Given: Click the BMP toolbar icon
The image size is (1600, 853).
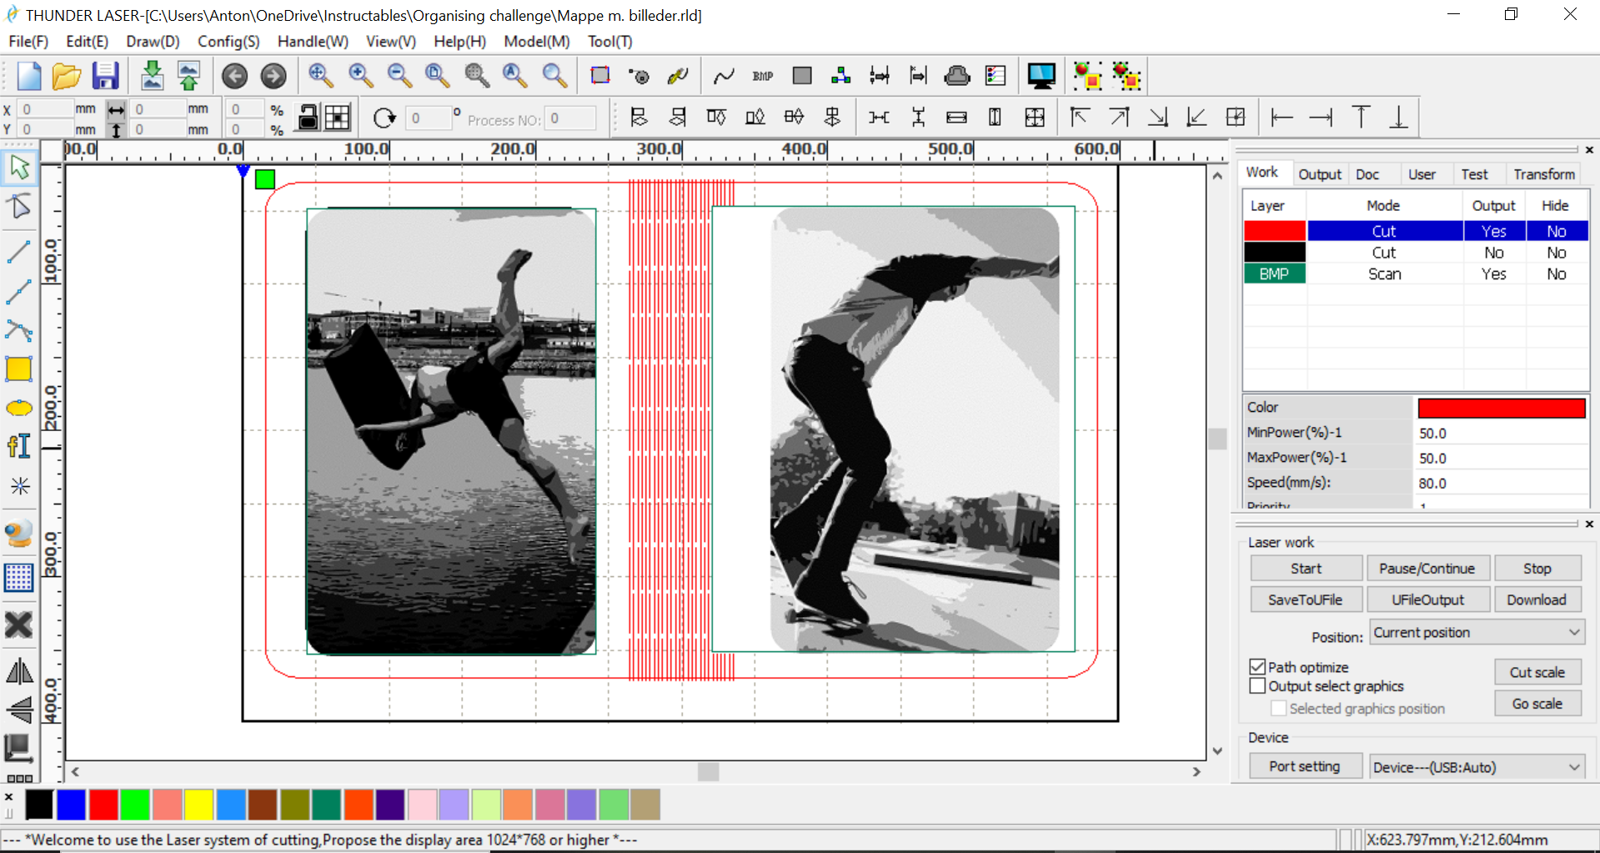Looking at the screenshot, I should tap(762, 76).
